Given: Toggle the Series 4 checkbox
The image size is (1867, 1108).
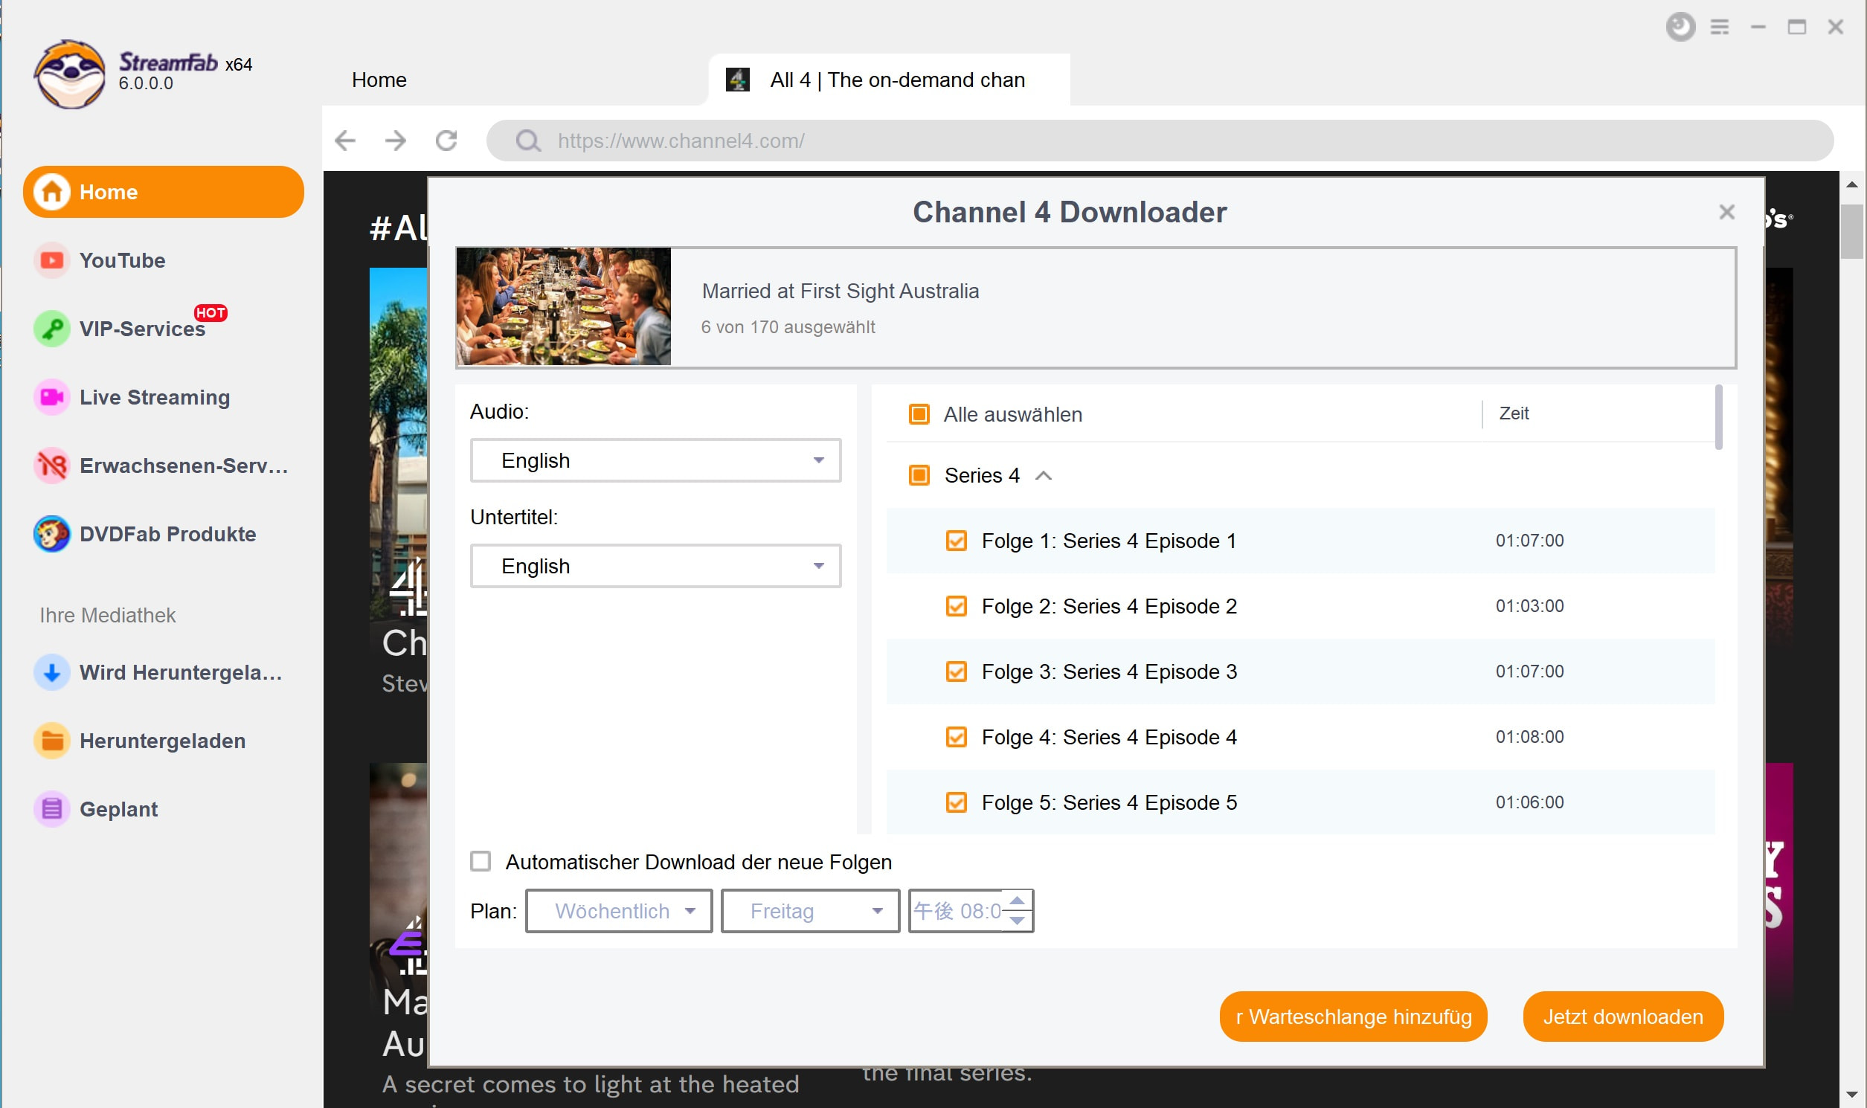Looking at the screenshot, I should (919, 476).
